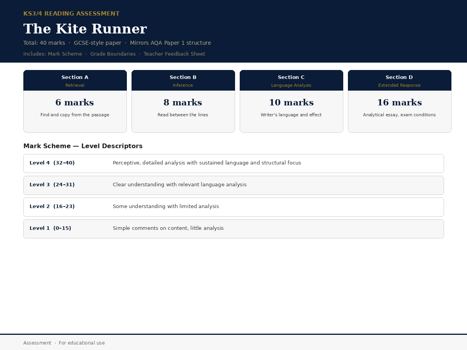Select the Section B Inference card header
Image resolution: width=467 pixels, height=350 pixels.
[x=183, y=80]
